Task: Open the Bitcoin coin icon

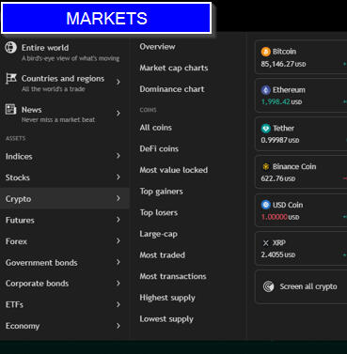Action: point(266,52)
